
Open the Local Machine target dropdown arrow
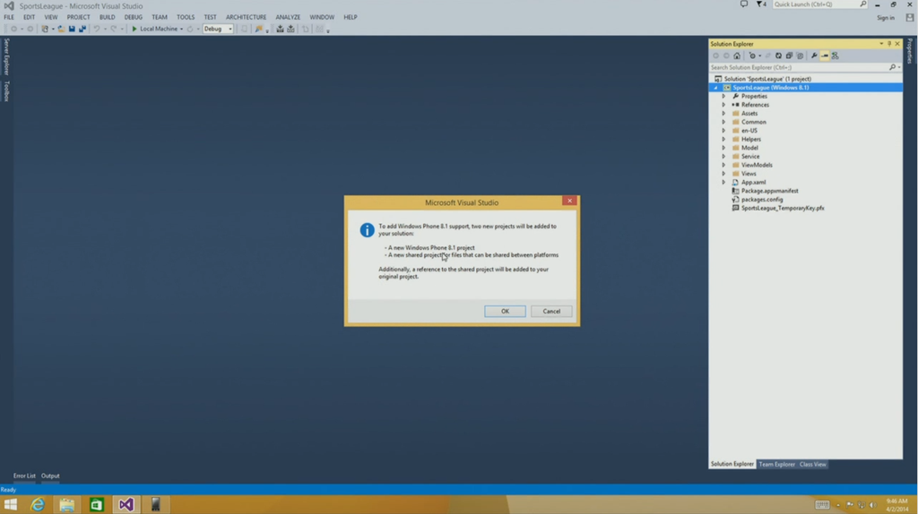tap(181, 29)
